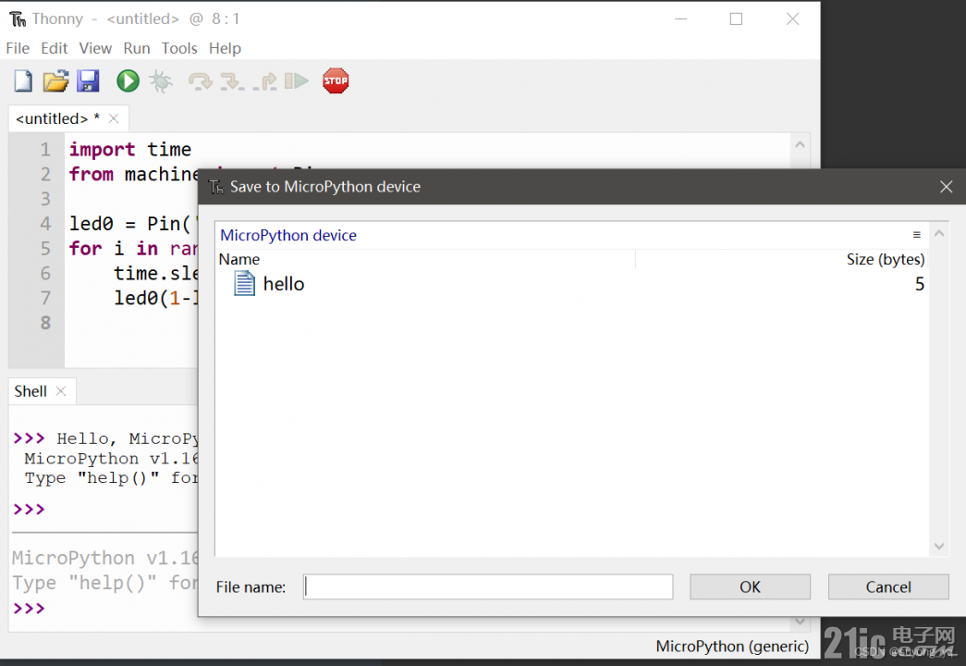This screenshot has width=966, height=666.
Task: Select the hello file name in the list
Action: point(284,284)
